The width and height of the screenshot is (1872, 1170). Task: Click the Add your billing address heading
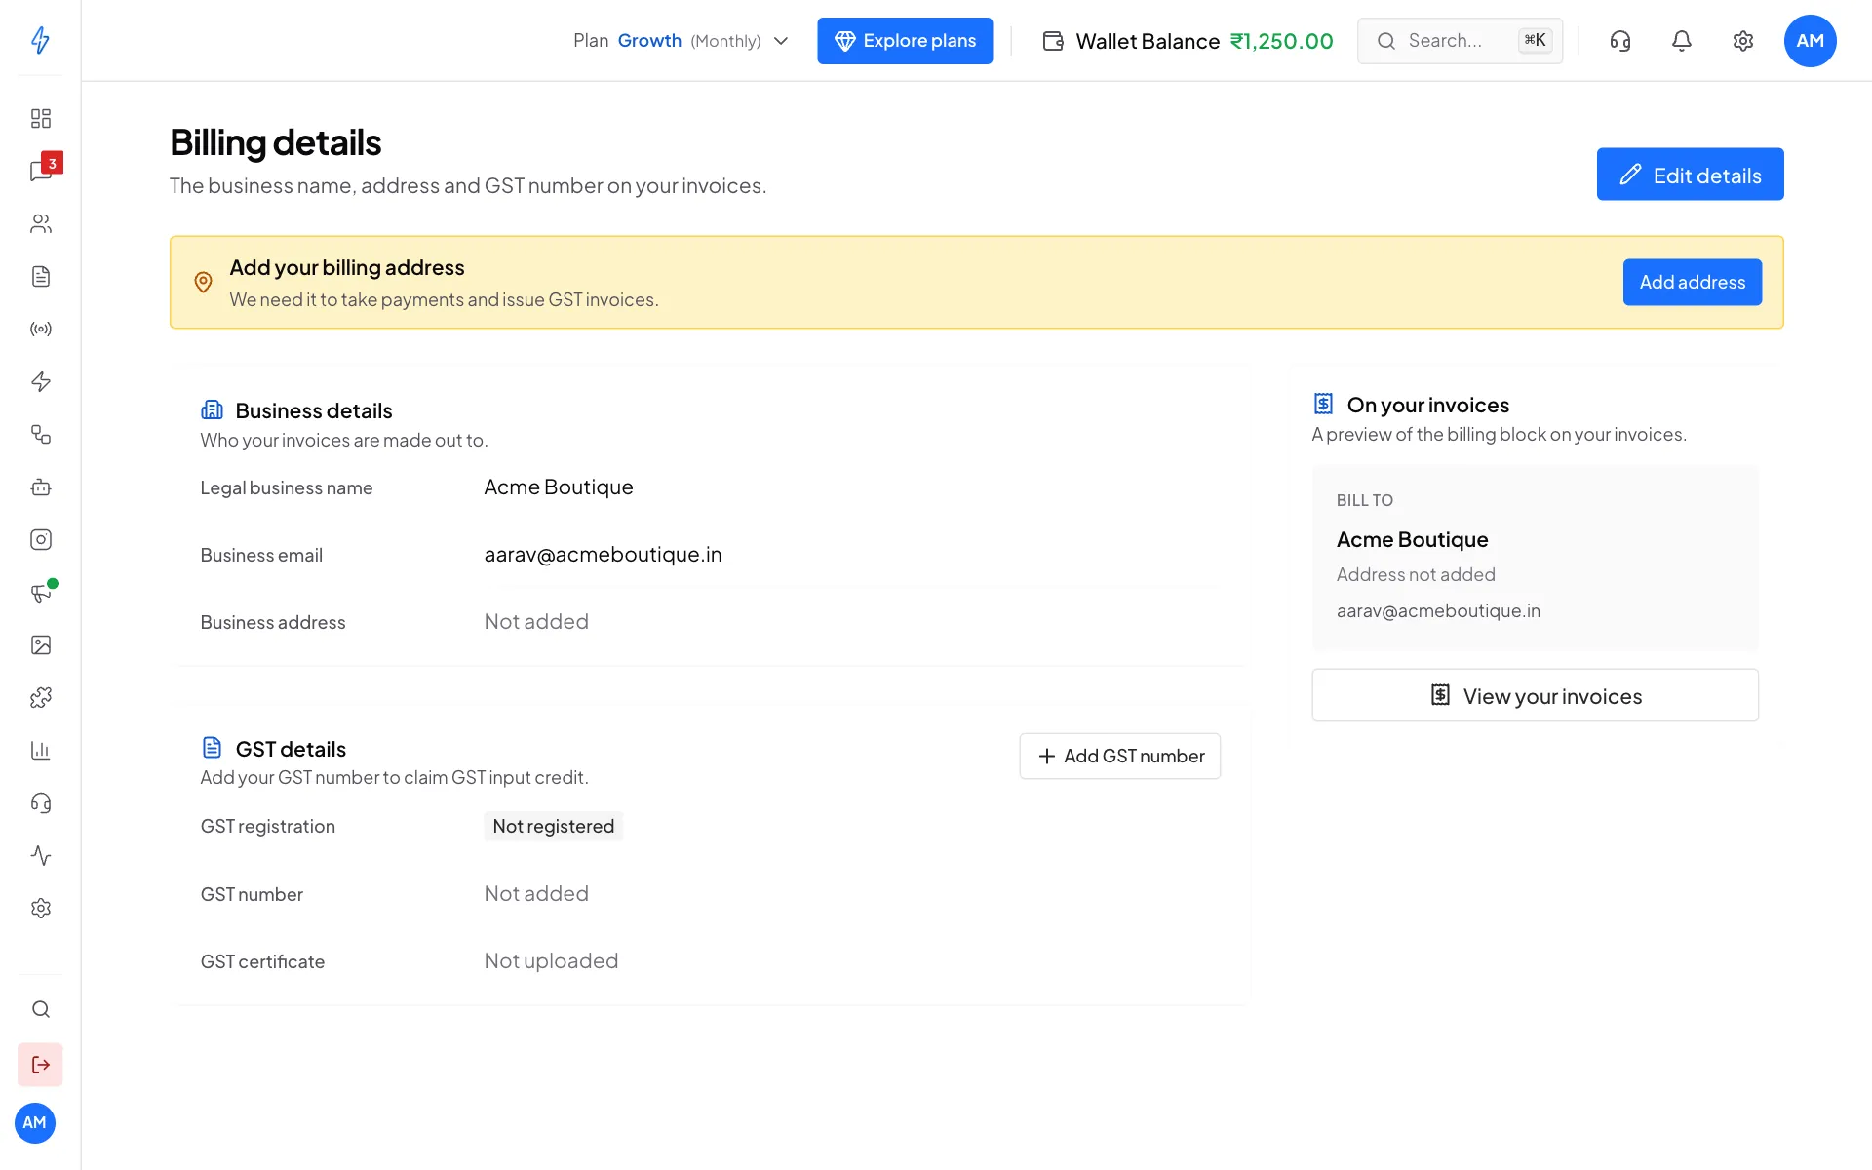tap(346, 267)
